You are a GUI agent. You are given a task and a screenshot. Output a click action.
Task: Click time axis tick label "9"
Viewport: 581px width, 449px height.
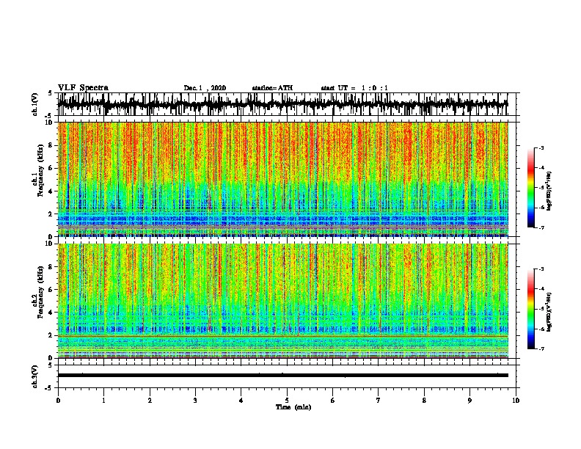coord(469,400)
